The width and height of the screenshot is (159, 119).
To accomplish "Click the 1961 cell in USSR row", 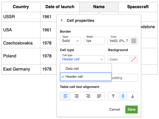I will coord(49,17).
